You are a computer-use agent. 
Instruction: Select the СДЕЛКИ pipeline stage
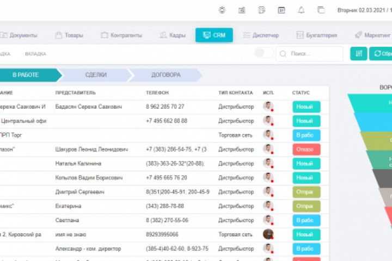[x=96, y=75]
